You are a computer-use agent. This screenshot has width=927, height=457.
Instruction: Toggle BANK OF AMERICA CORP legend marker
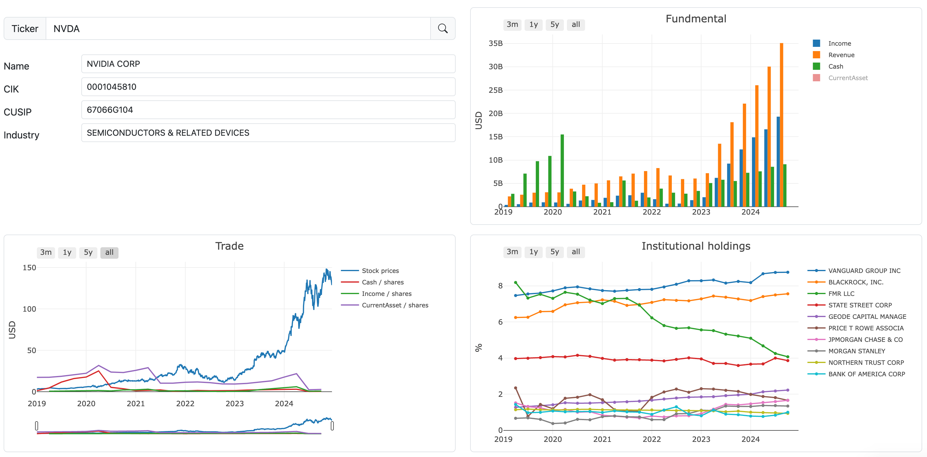[x=816, y=374]
